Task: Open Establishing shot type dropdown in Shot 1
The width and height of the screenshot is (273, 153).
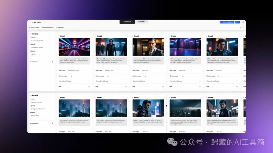Action: [x=73, y=70]
